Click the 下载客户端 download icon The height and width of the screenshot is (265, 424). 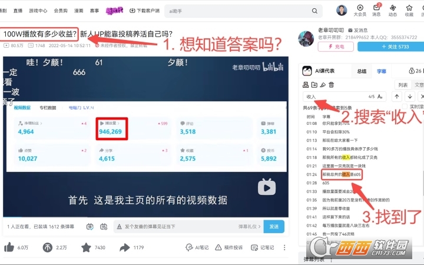(132, 11)
